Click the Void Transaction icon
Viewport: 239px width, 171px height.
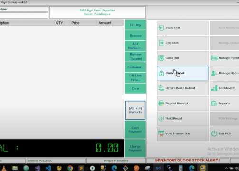click(161, 133)
